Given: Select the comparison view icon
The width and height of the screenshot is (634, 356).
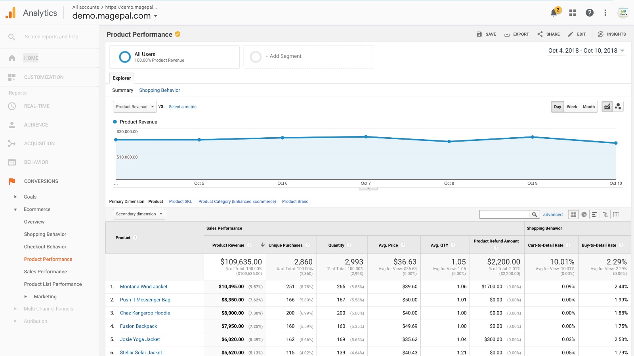Looking at the screenshot, I should tap(605, 214).
